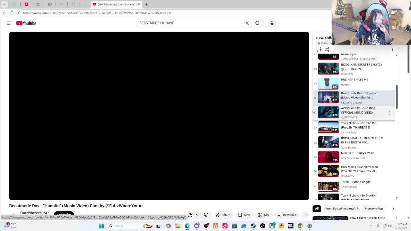Open the browser tab search dropdown arrow
This screenshot has height=231, width=411.
(4, 4)
